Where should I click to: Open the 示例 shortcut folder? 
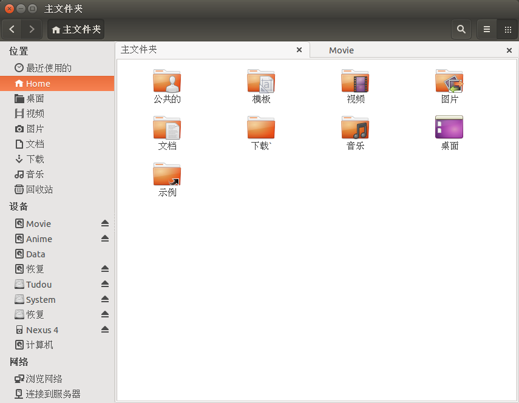[x=167, y=175]
